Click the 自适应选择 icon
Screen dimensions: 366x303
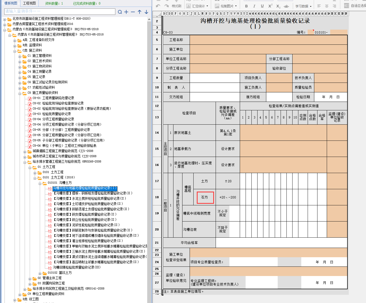pos(346,6)
